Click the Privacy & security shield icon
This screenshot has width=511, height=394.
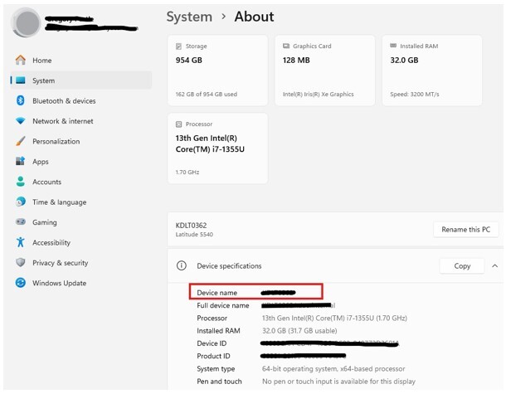click(20, 263)
